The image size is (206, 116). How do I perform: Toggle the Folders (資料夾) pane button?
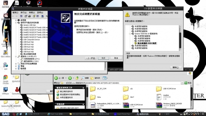(x=95, y=78)
